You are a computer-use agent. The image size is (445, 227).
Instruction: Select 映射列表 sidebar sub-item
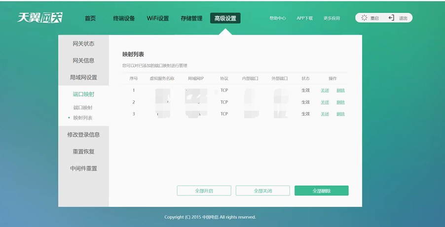pos(83,118)
